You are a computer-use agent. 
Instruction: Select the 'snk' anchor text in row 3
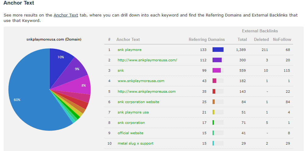[121, 70]
